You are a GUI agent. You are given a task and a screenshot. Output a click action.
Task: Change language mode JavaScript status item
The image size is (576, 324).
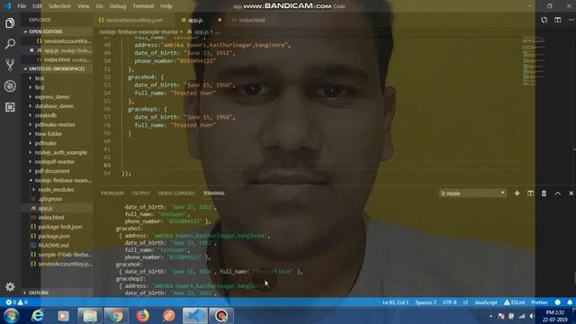(486, 302)
